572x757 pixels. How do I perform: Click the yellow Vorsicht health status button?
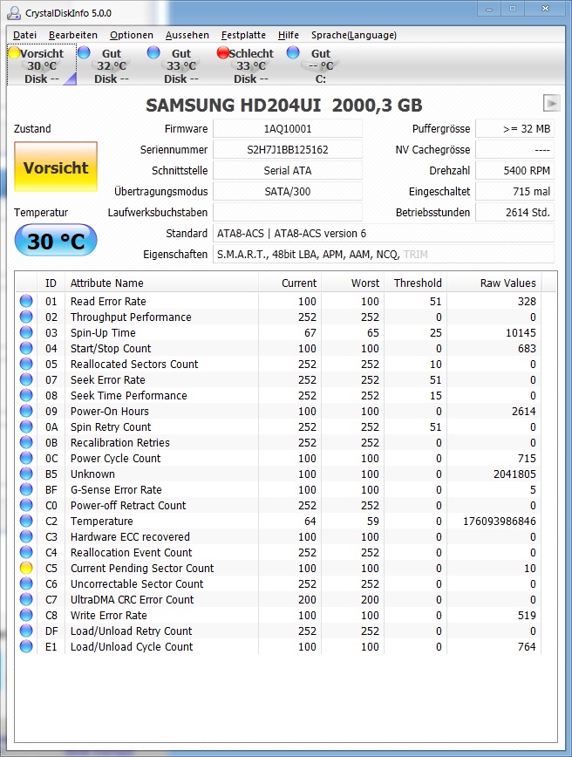click(56, 167)
